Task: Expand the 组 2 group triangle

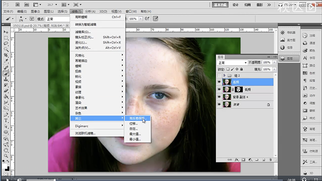Action: click(x=224, y=75)
